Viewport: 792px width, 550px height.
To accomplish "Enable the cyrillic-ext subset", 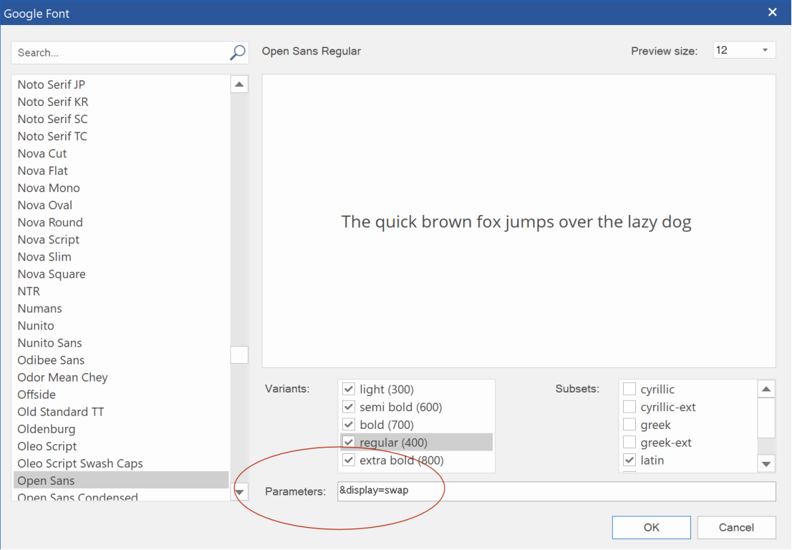I will pyautogui.click(x=629, y=407).
